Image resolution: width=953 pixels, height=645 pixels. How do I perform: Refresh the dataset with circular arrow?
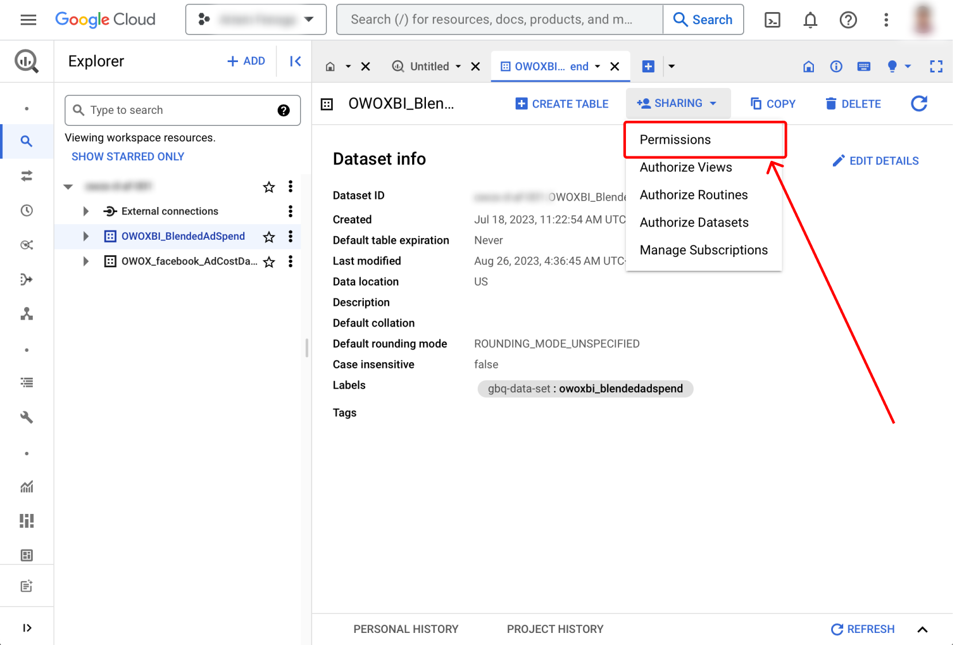(919, 103)
